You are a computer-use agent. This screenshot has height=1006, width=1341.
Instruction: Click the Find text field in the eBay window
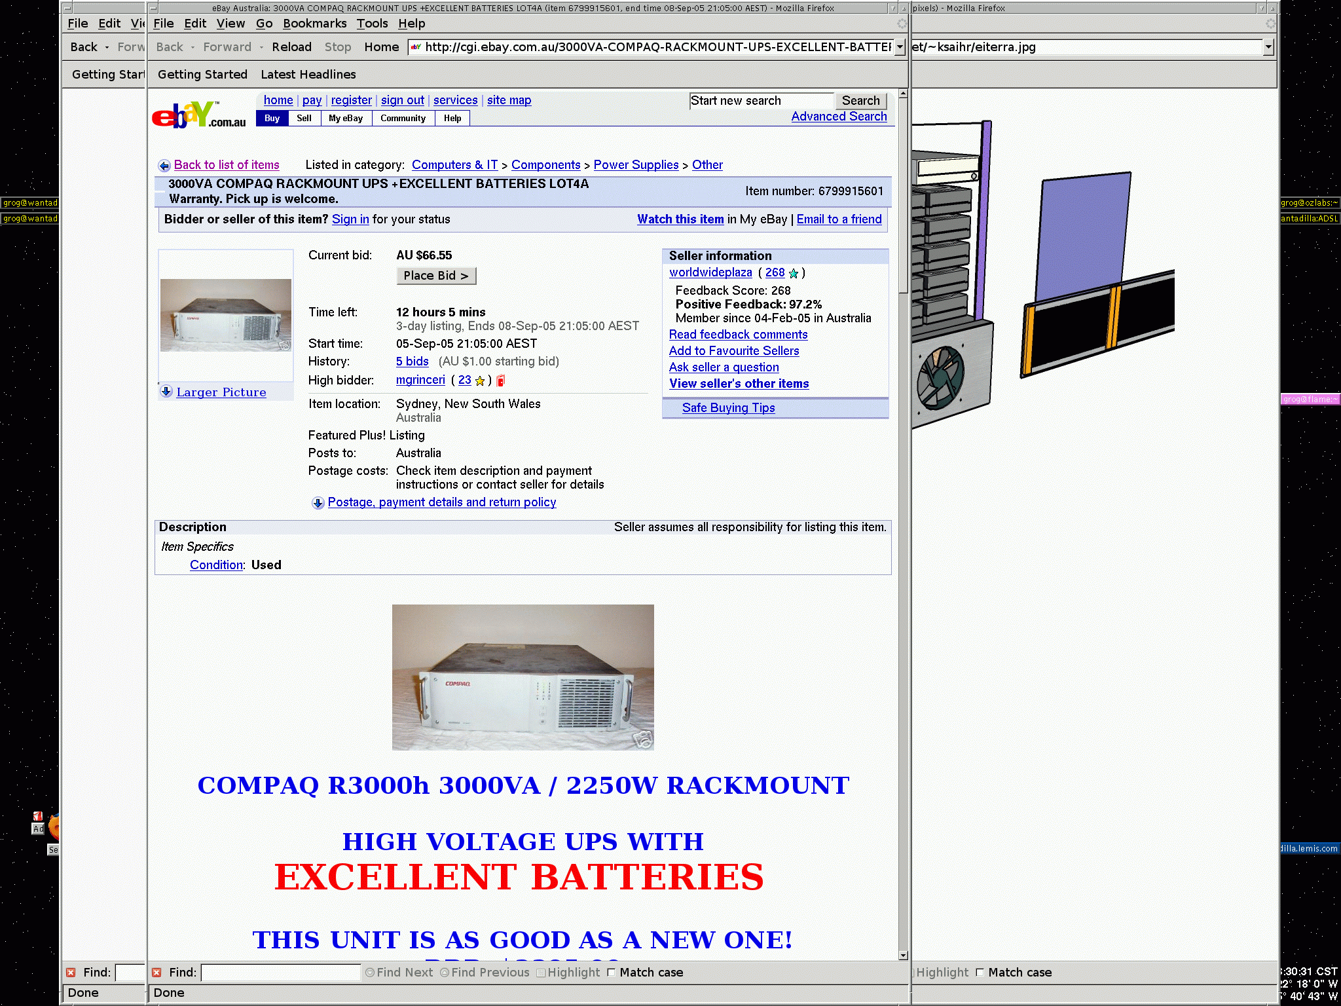pyautogui.click(x=281, y=973)
